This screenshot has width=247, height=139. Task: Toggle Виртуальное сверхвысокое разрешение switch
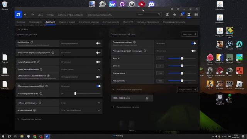coord(98,53)
